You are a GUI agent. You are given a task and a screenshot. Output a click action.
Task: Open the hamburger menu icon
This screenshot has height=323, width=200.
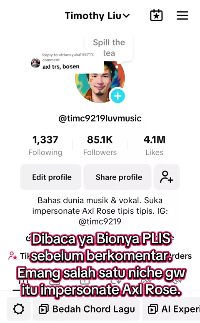[x=182, y=15]
